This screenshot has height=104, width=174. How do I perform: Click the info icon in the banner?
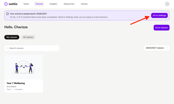click(8, 14)
